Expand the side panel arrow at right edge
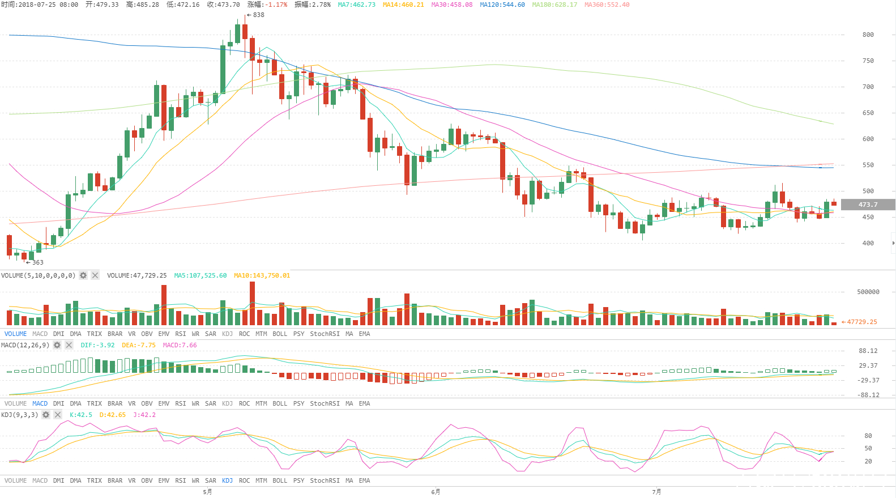This screenshot has width=896, height=498. coord(893,243)
